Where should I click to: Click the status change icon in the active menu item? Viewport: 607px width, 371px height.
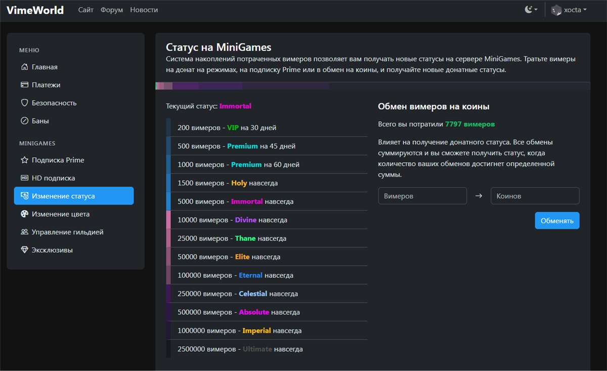click(24, 196)
